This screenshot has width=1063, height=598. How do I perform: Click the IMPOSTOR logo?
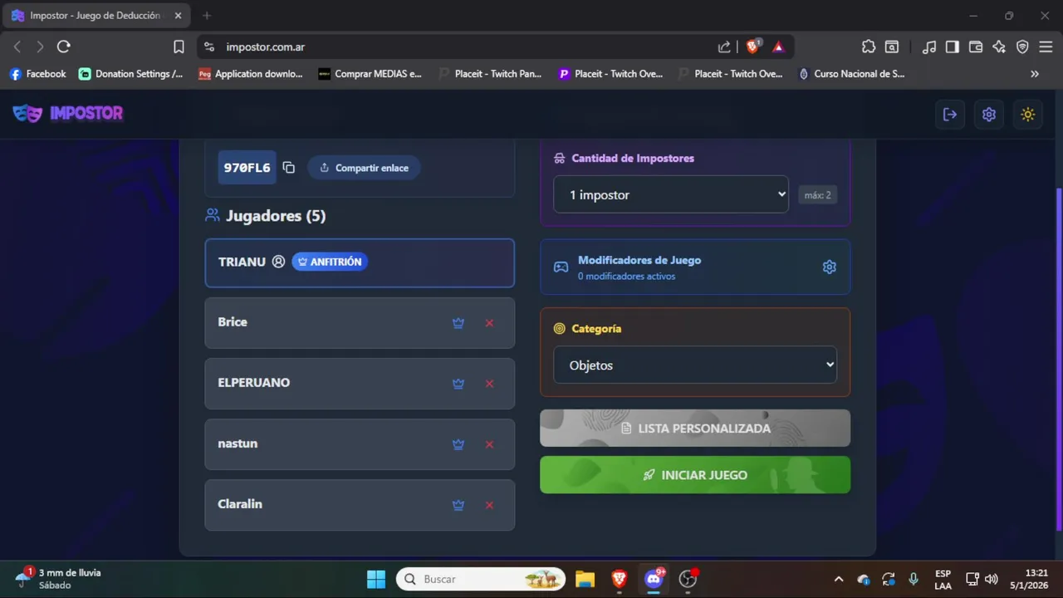click(x=68, y=114)
